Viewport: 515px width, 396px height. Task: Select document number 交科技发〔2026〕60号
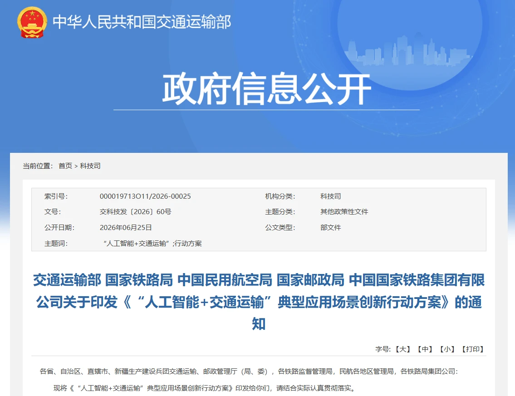(x=136, y=212)
